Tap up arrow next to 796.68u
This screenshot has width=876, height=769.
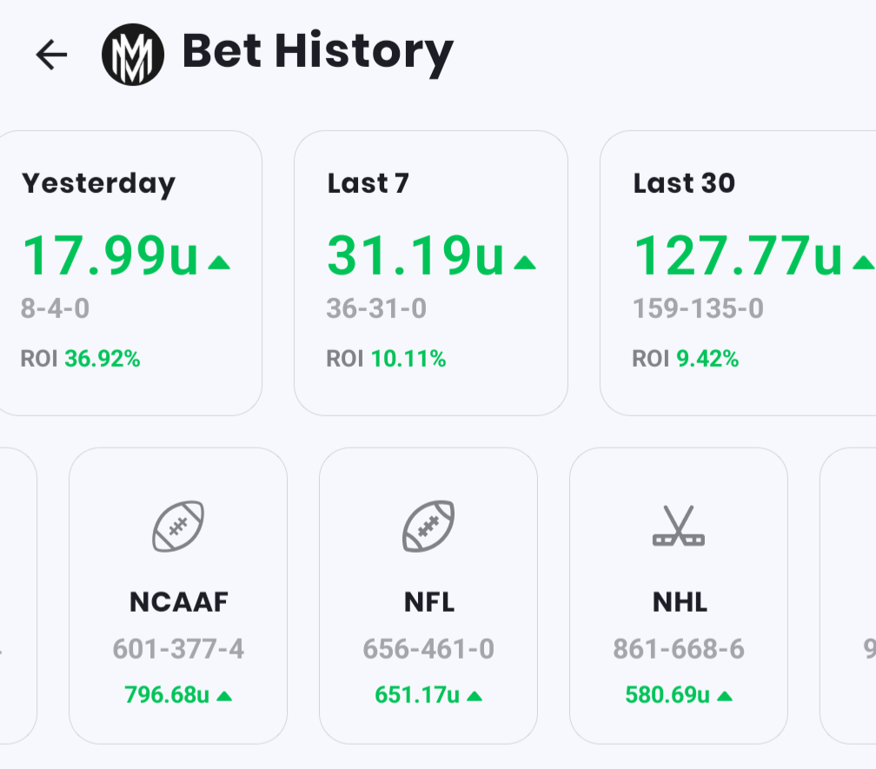[224, 695]
